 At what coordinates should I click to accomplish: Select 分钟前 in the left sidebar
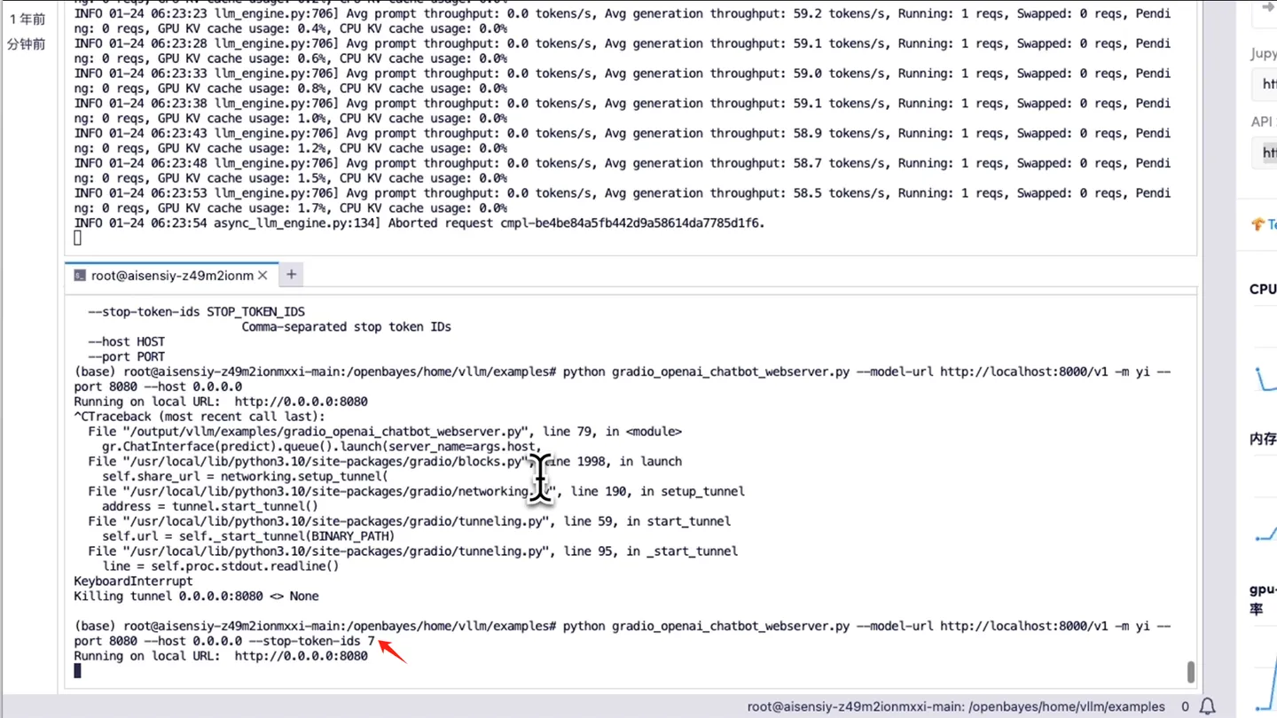coord(27,44)
